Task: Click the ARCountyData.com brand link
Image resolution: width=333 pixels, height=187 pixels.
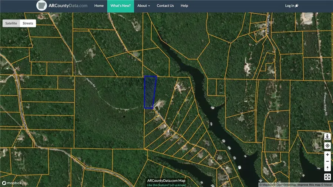Action: (x=68, y=6)
